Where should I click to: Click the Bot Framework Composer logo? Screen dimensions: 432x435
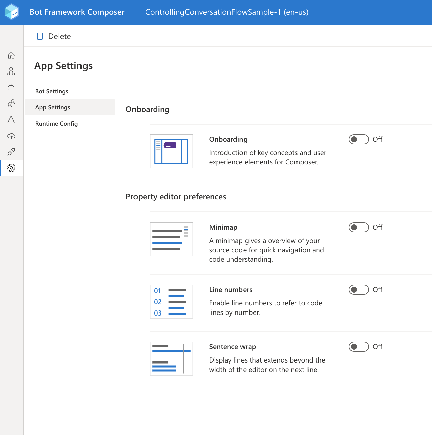12,12
